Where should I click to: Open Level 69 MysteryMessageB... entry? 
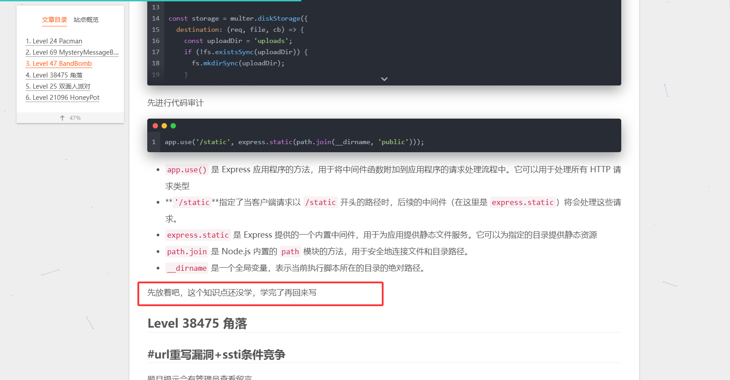pyautogui.click(x=72, y=52)
